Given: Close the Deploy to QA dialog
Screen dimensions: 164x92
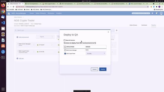Looking at the screenshot, I should [108, 32].
